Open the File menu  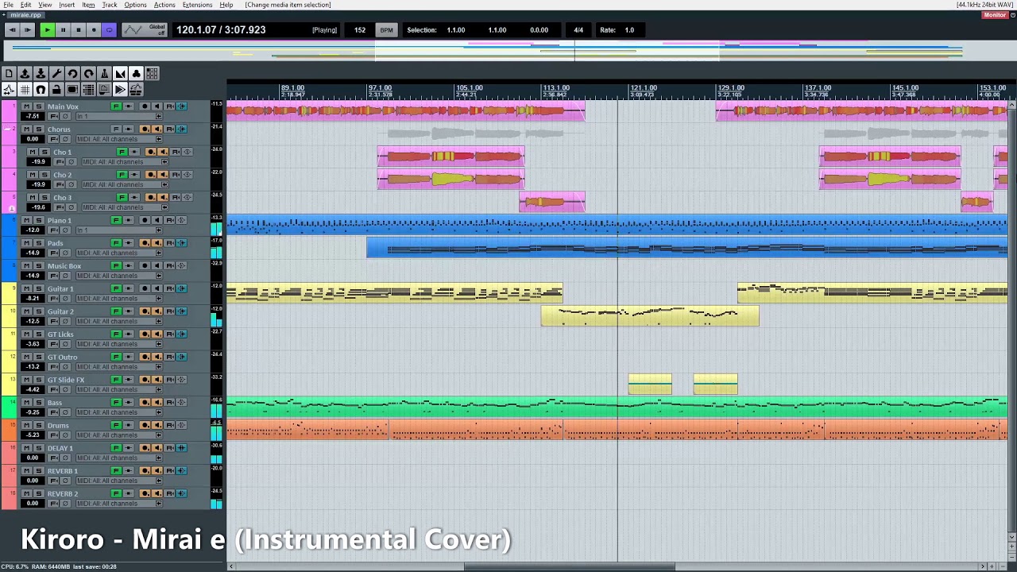8,5
